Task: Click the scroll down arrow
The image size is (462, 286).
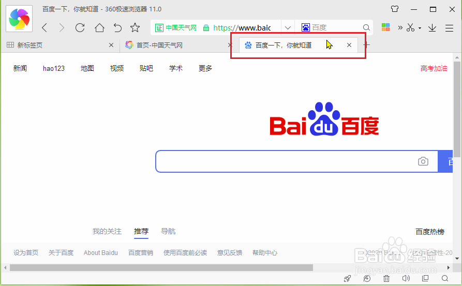Action: pos(457,259)
